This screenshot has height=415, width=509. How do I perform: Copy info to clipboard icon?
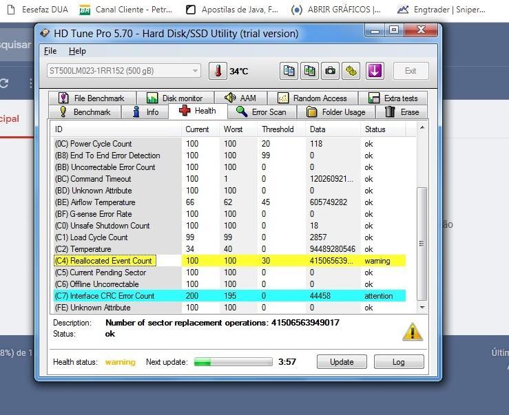(x=289, y=71)
